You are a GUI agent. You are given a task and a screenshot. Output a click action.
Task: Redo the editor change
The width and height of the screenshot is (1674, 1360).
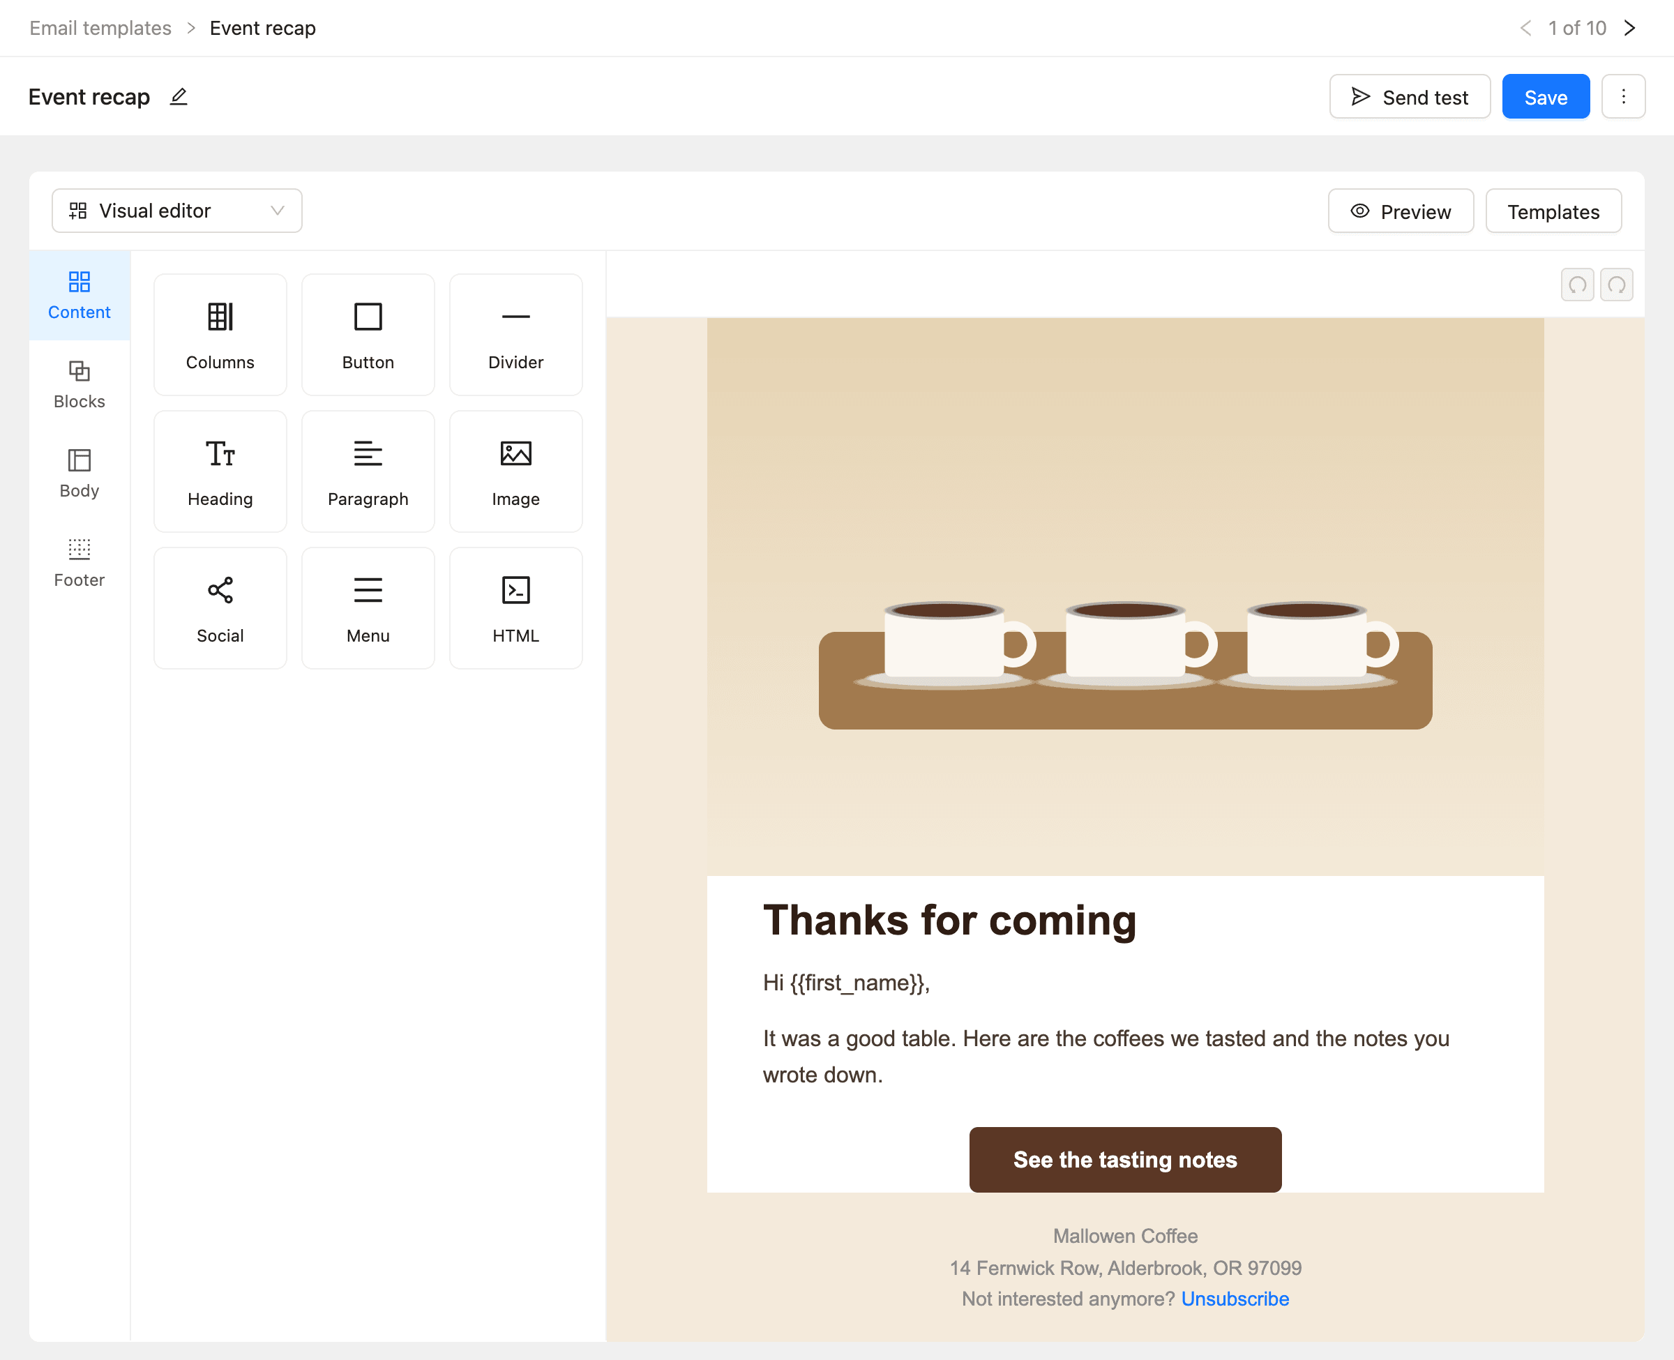point(1616,285)
